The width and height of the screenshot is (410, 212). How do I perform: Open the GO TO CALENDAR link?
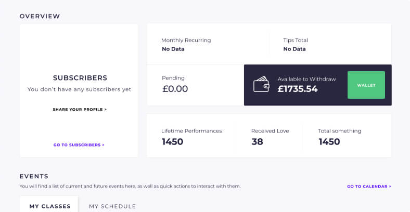coord(369,187)
